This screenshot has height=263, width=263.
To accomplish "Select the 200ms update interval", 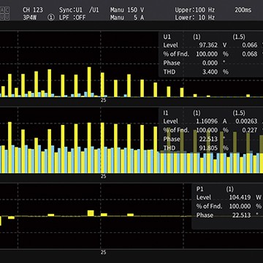I will pyautogui.click(x=243, y=10).
